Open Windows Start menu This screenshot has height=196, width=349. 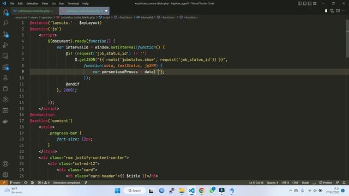117,191
